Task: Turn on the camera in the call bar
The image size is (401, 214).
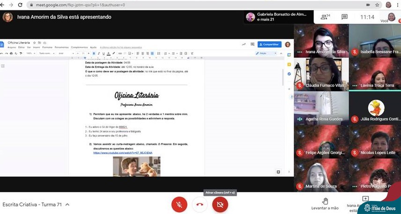Action: (x=220, y=204)
